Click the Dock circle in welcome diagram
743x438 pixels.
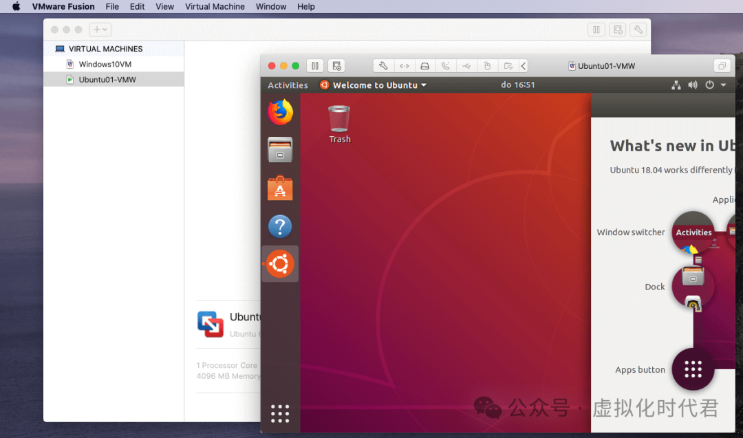click(693, 287)
